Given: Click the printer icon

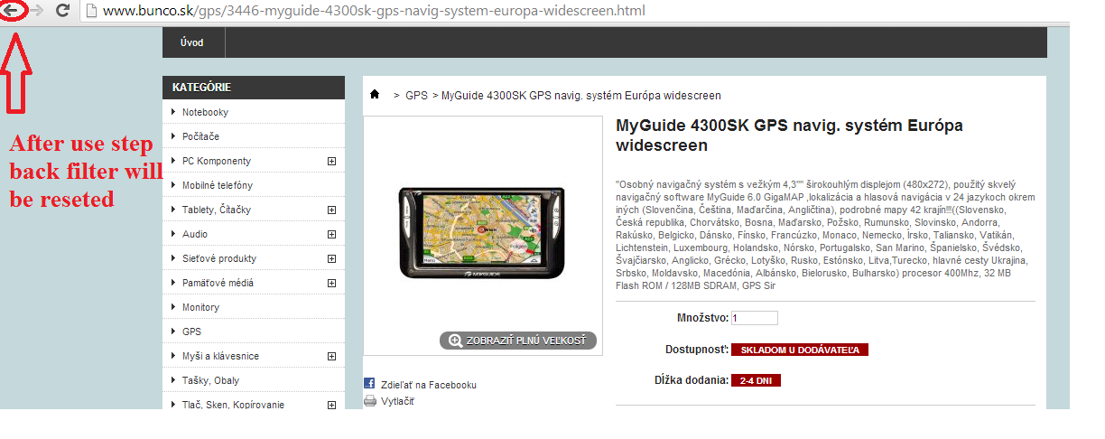Looking at the screenshot, I should click(369, 401).
